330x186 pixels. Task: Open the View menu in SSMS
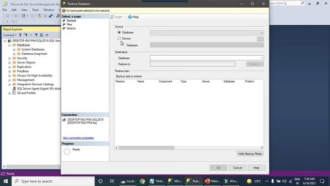click(x=24, y=10)
